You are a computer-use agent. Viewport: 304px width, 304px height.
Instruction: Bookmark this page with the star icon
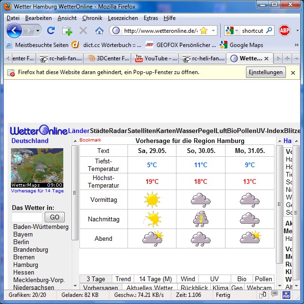point(203,30)
